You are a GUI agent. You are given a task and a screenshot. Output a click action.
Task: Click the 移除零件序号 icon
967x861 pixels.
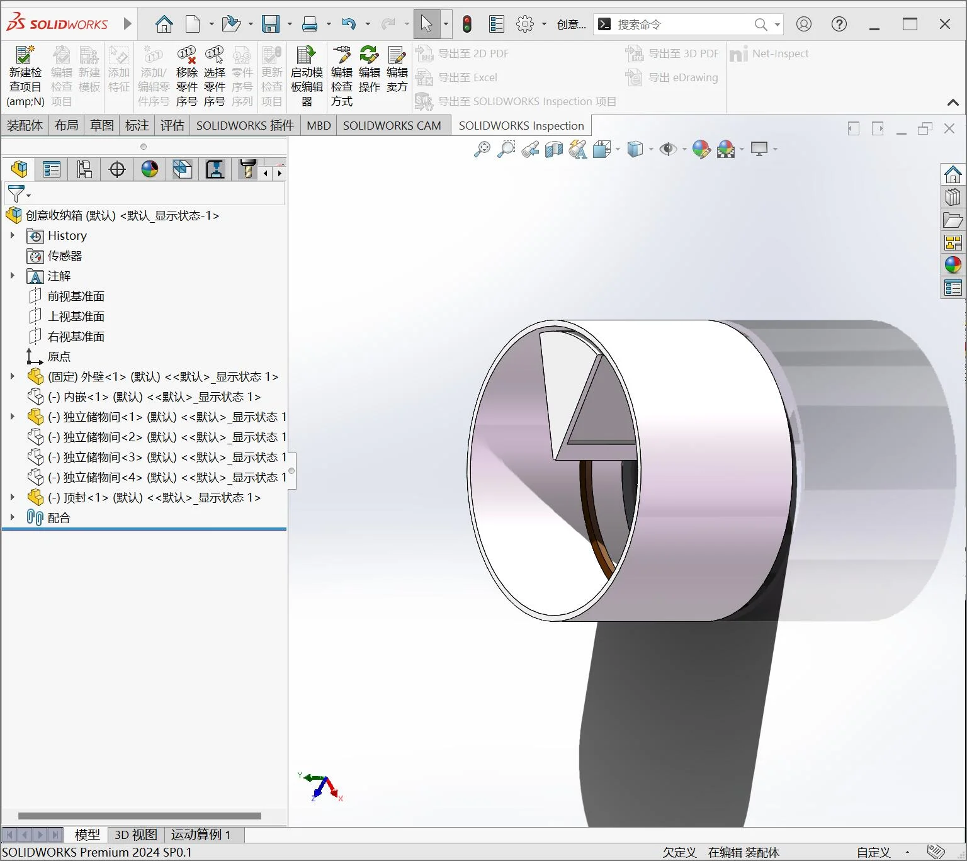point(187,69)
